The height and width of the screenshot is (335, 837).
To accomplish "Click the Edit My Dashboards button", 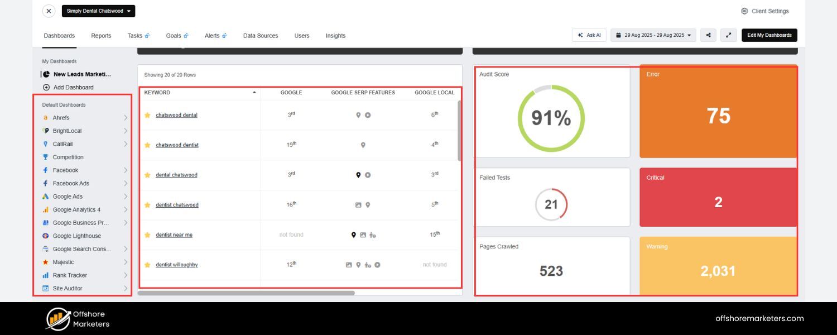I will pos(769,35).
